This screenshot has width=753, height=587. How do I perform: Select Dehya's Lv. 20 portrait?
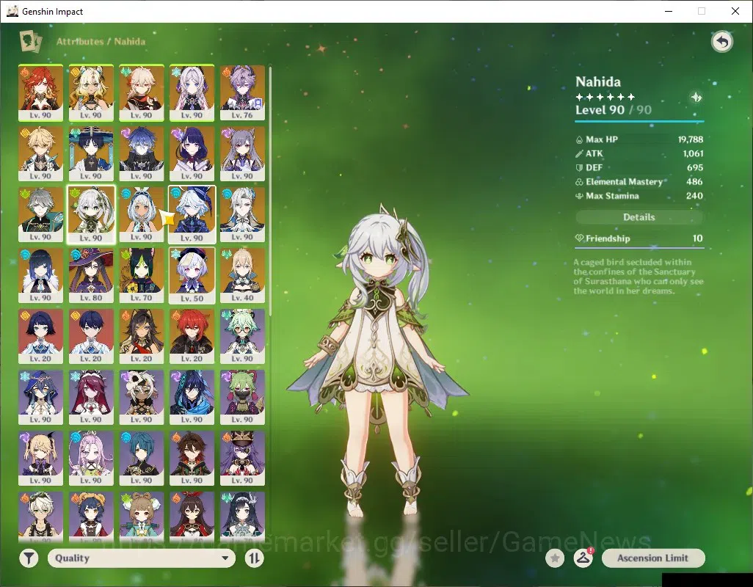coord(141,337)
